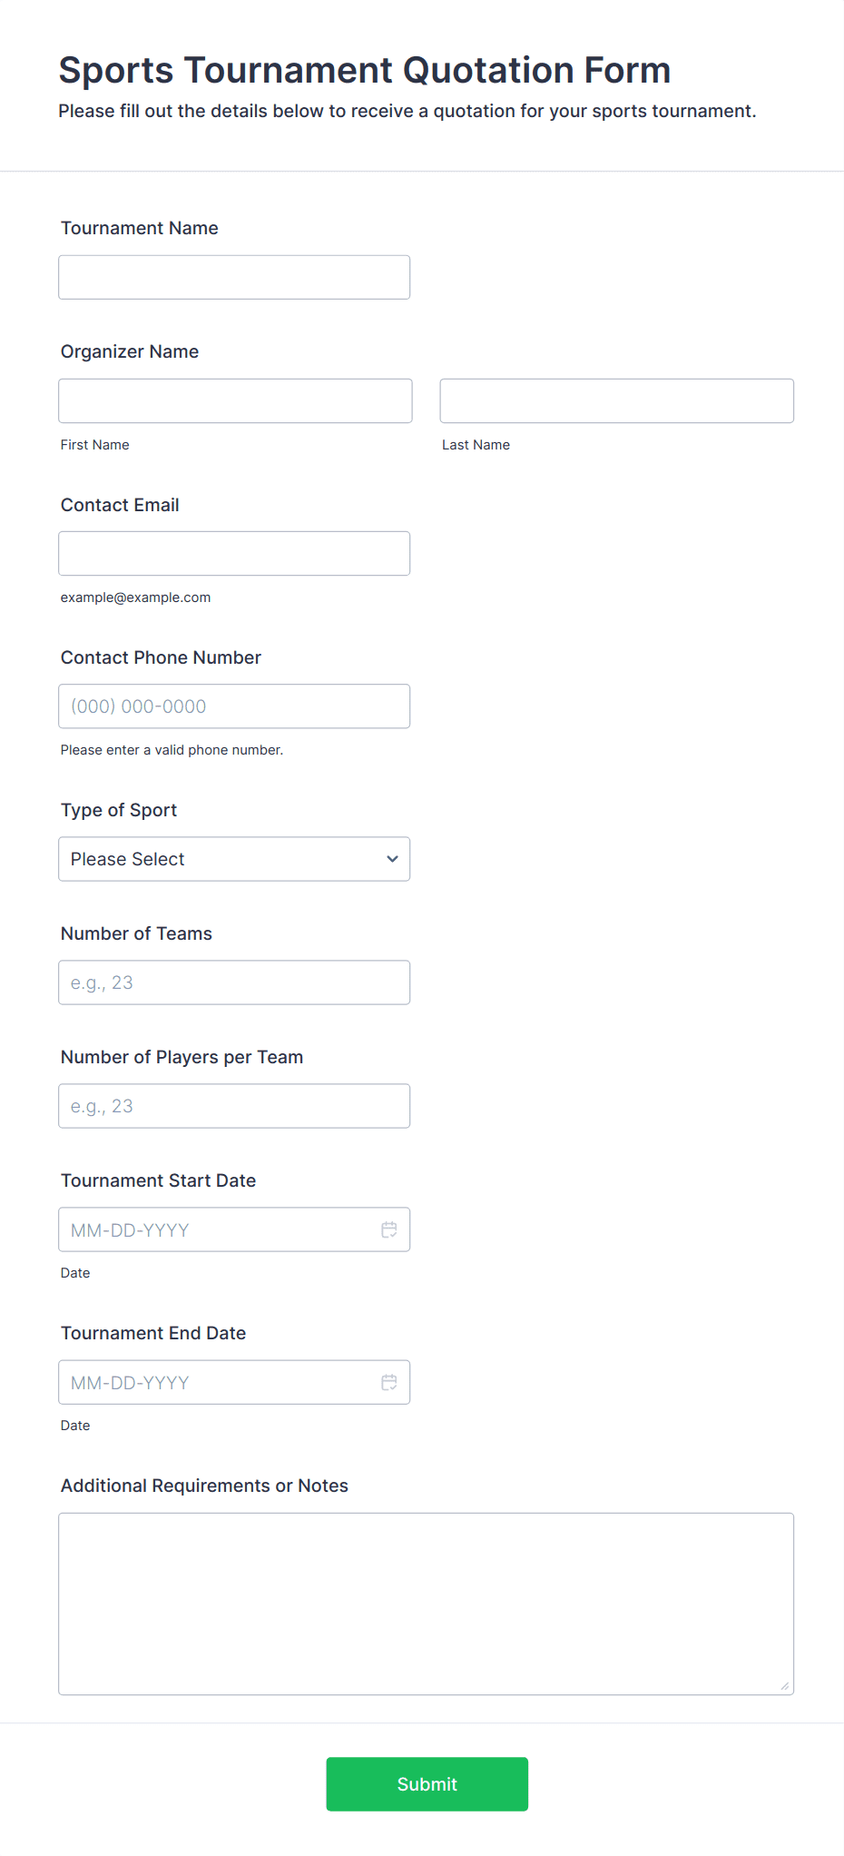Click the Tournament Start Date text field
Image resolution: width=844 pixels, height=1856 pixels.
218,1229
